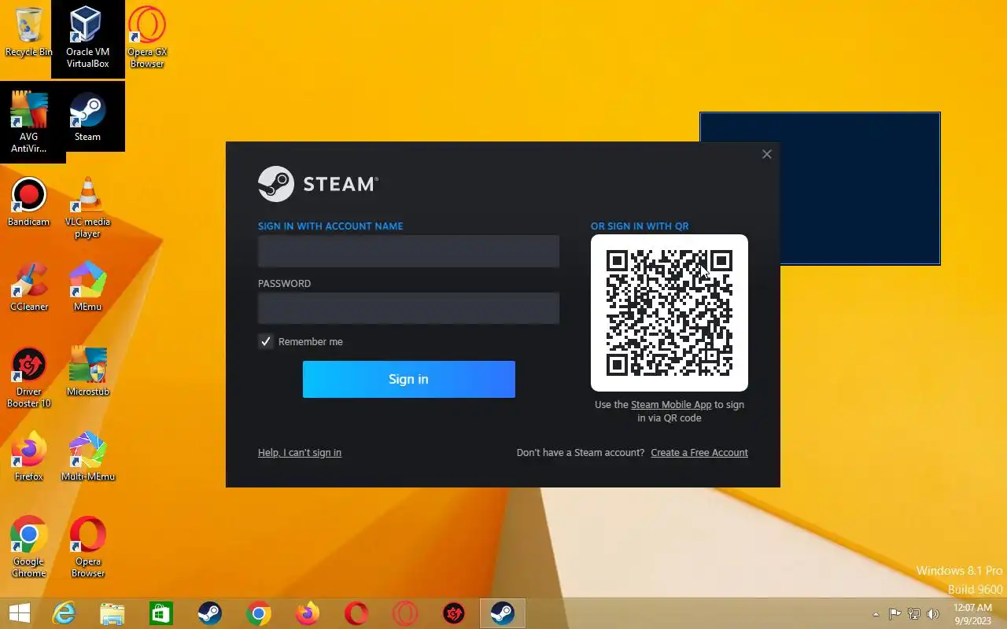
Task: Select the Opera Browser desktop shortcut
Action: point(87,547)
